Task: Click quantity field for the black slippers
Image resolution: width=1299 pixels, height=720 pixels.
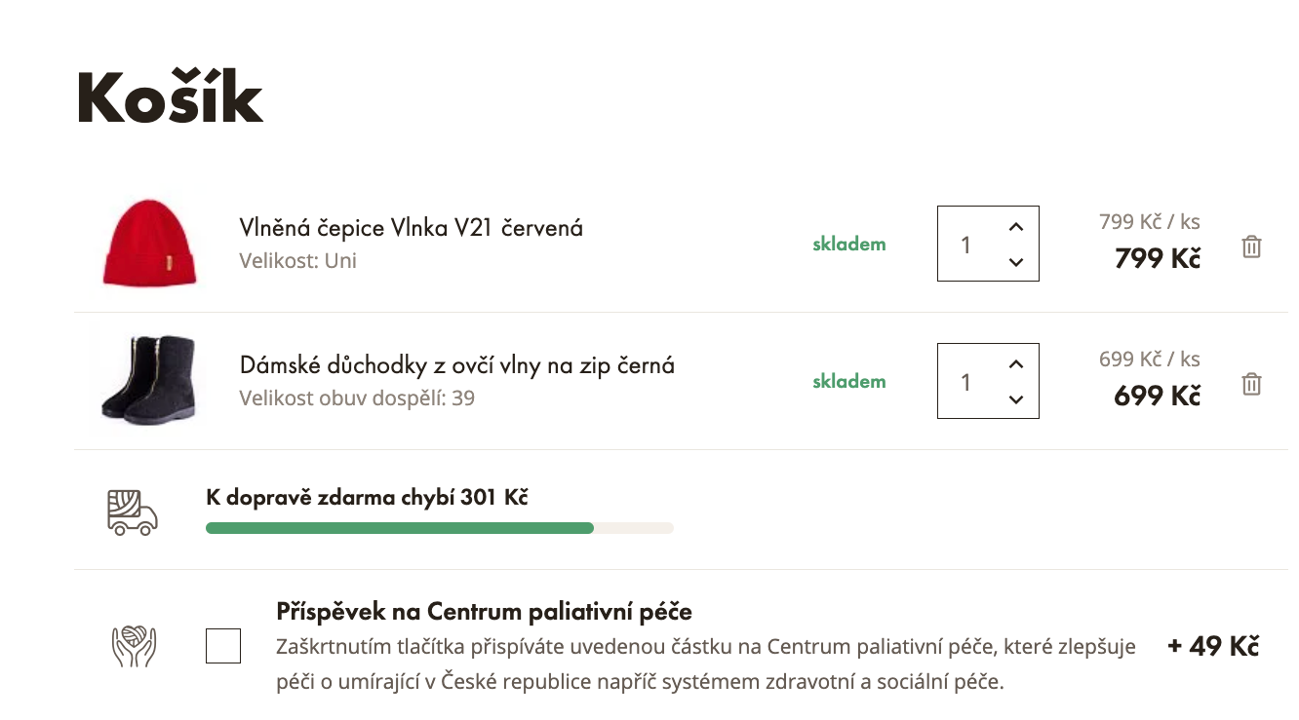Action: pos(967,382)
